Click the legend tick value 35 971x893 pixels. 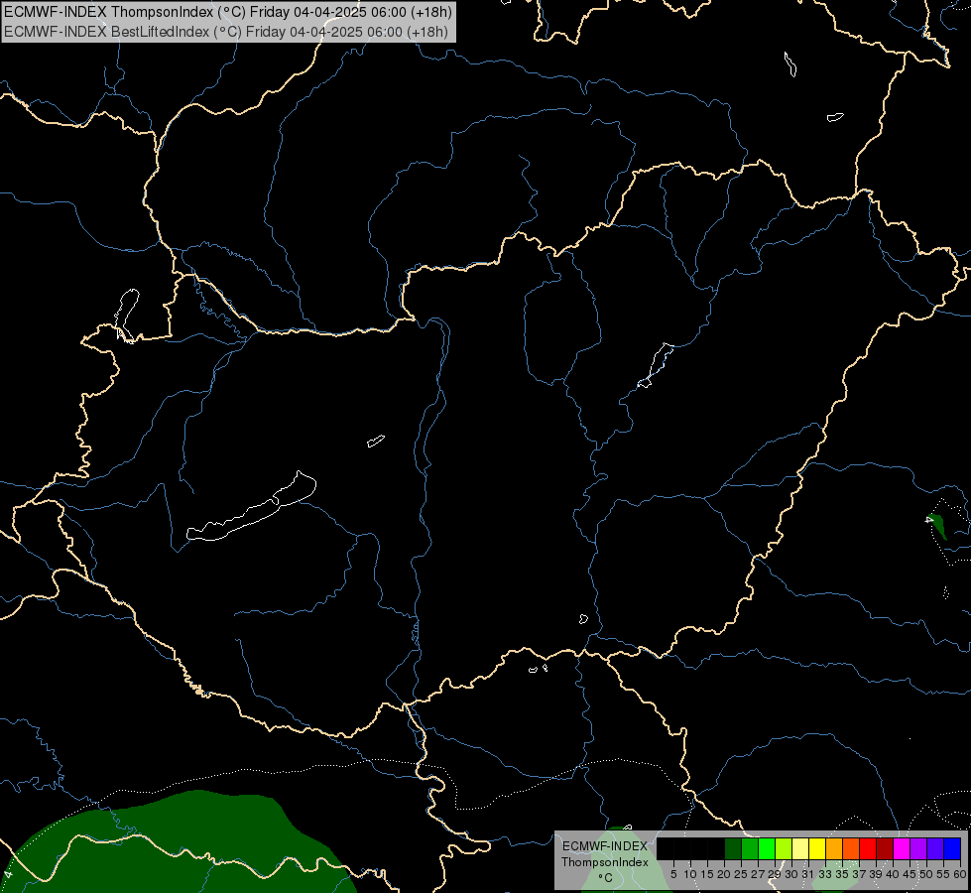pos(842,874)
